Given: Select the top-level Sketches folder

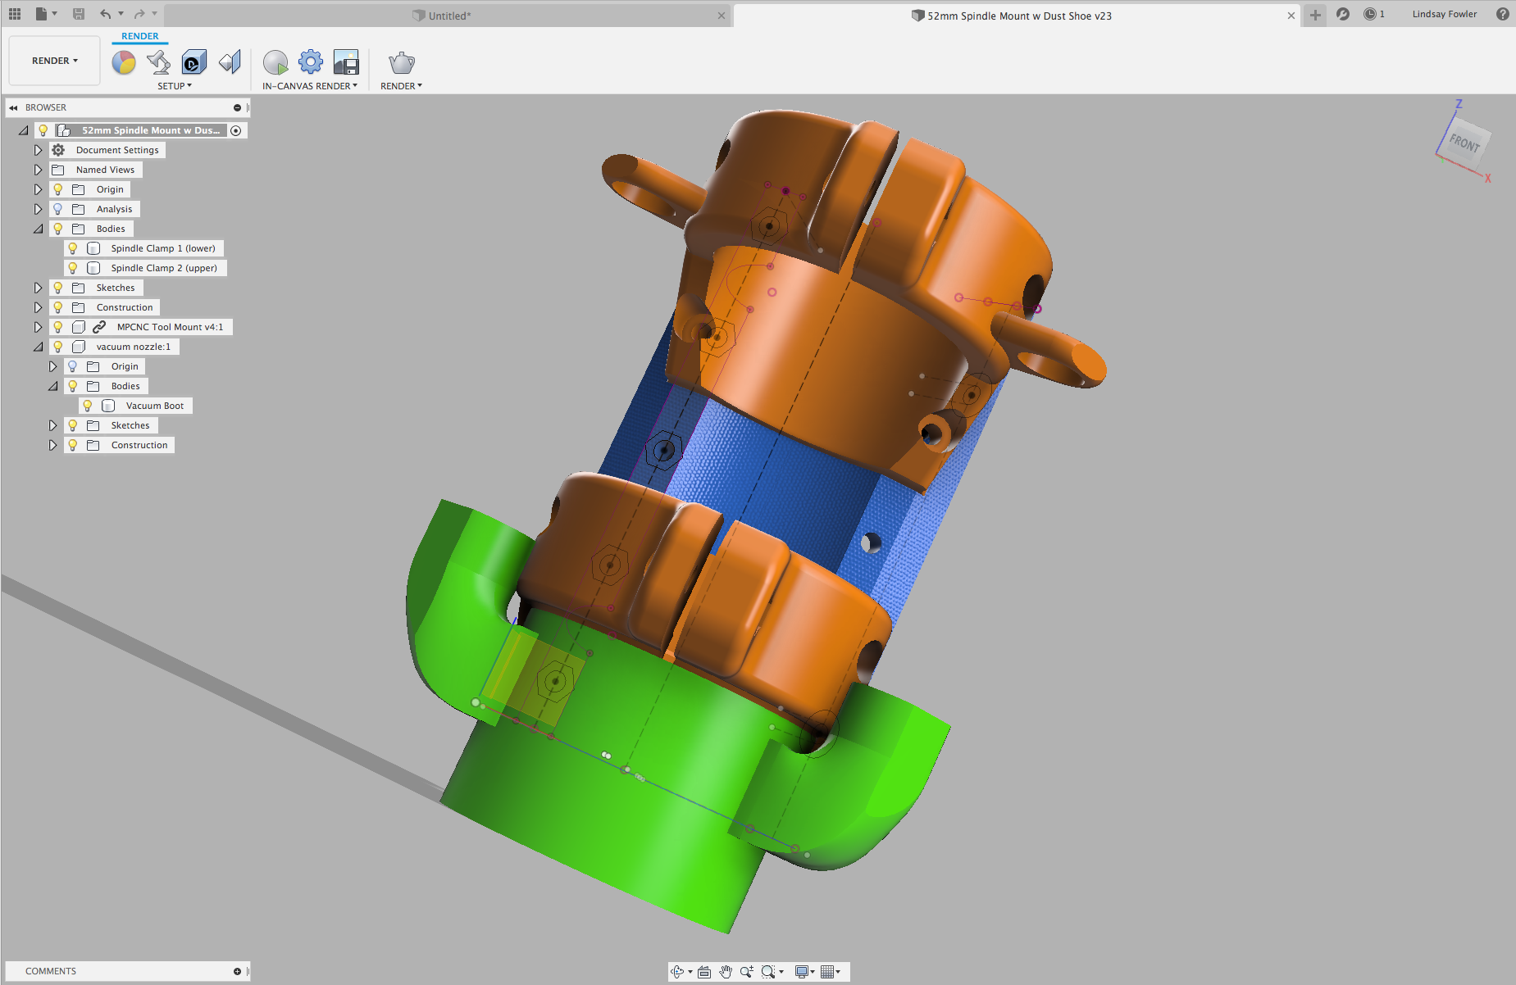Looking at the screenshot, I should coord(116,288).
